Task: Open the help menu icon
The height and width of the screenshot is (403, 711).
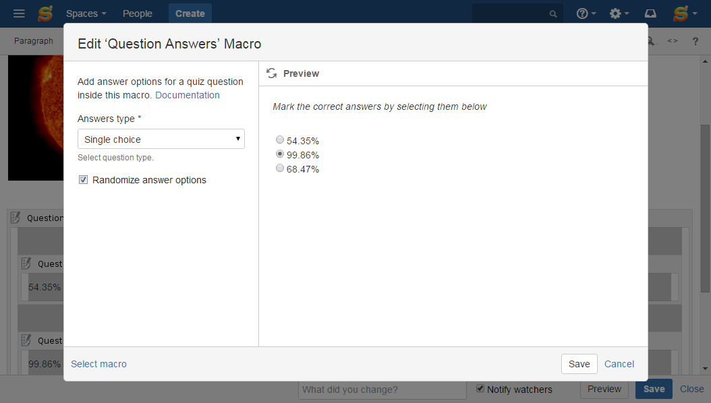Action: (586, 13)
